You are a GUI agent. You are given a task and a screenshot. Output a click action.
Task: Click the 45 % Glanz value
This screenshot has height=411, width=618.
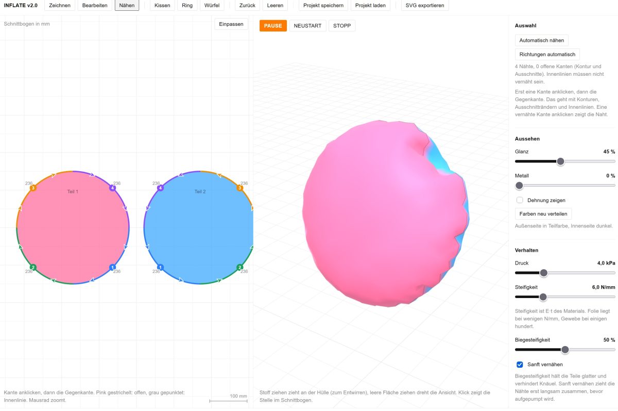[x=609, y=152]
